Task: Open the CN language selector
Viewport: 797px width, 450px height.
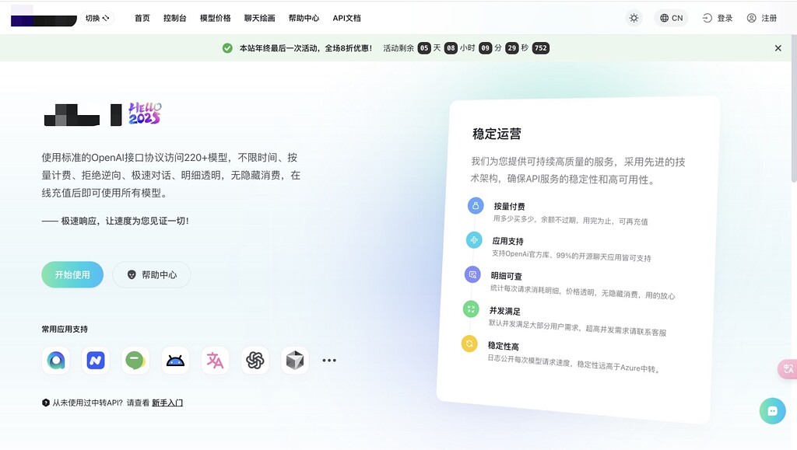Action: (671, 18)
